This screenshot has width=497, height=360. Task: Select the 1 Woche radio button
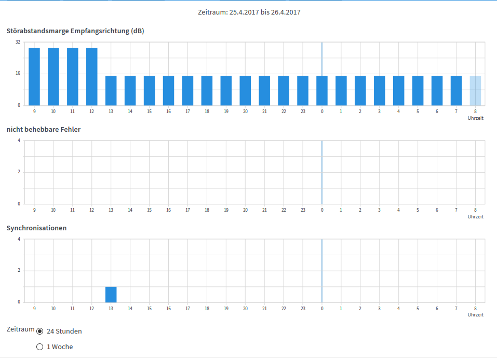[40, 347]
